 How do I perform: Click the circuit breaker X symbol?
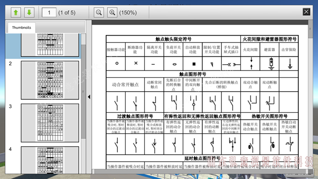(136, 63)
